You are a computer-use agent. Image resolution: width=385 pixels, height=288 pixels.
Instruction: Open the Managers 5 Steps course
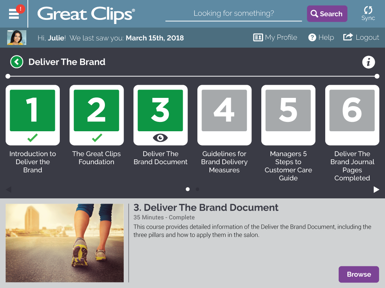tap(288, 115)
